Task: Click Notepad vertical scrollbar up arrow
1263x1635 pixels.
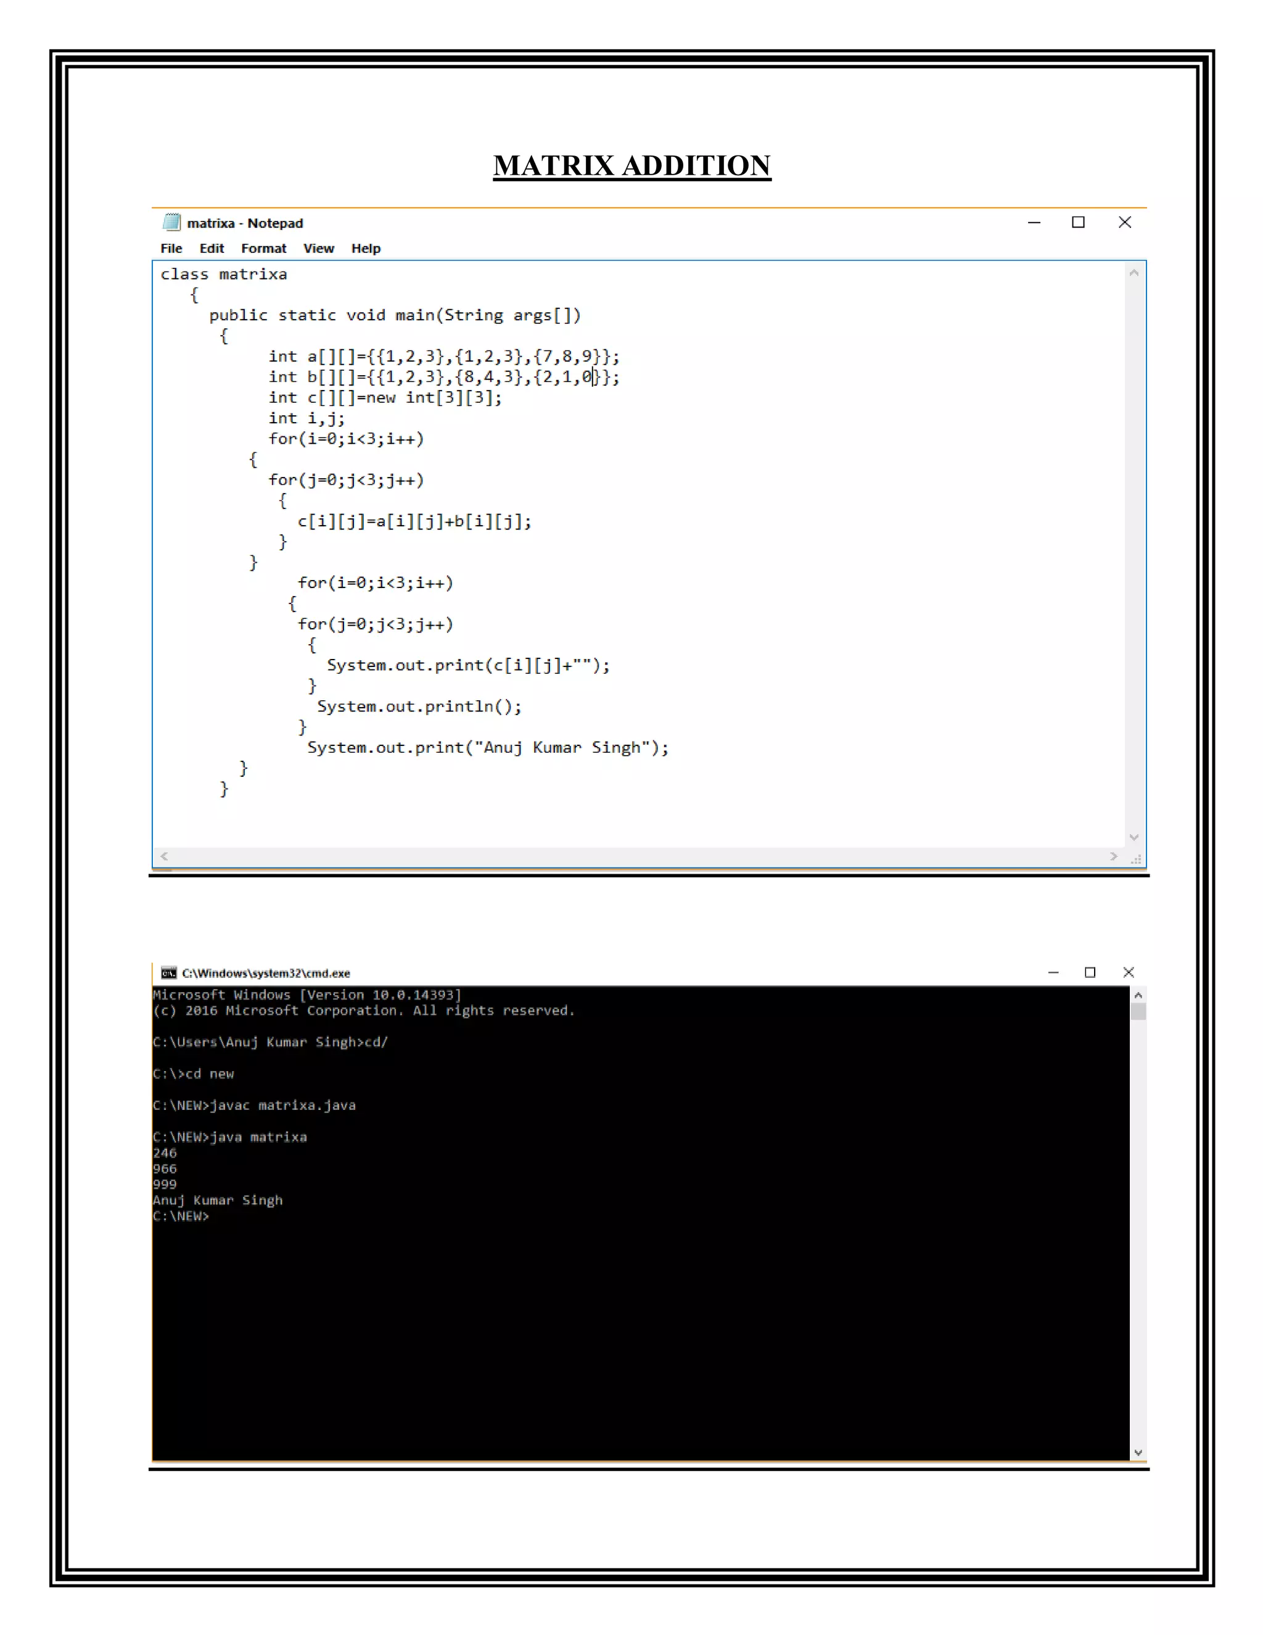Action: (x=1134, y=273)
